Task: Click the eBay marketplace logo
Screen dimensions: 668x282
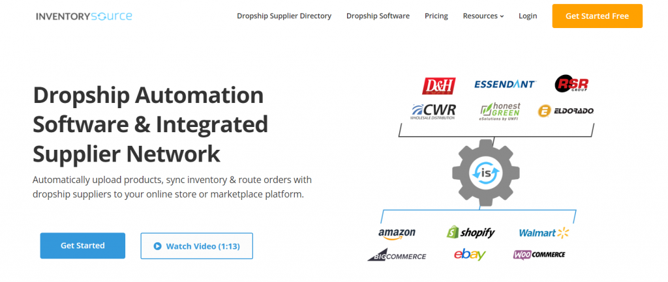Action: point(470,255)
